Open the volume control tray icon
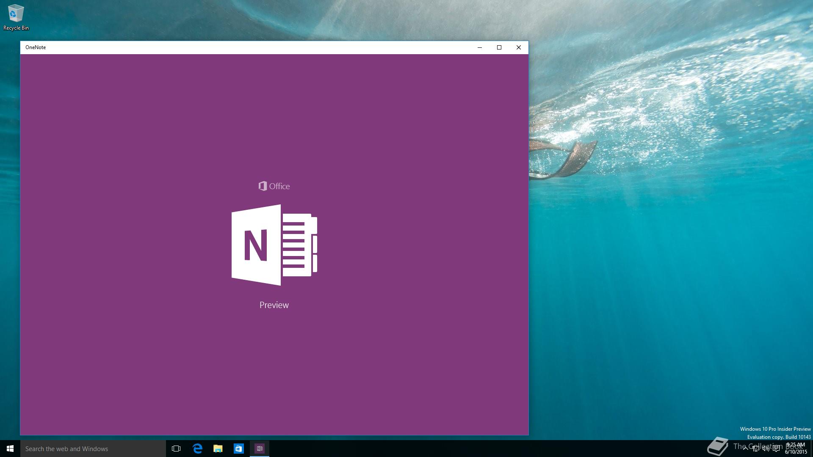The width and height of the screenshot is (813, 457). [x=766, y=449]
